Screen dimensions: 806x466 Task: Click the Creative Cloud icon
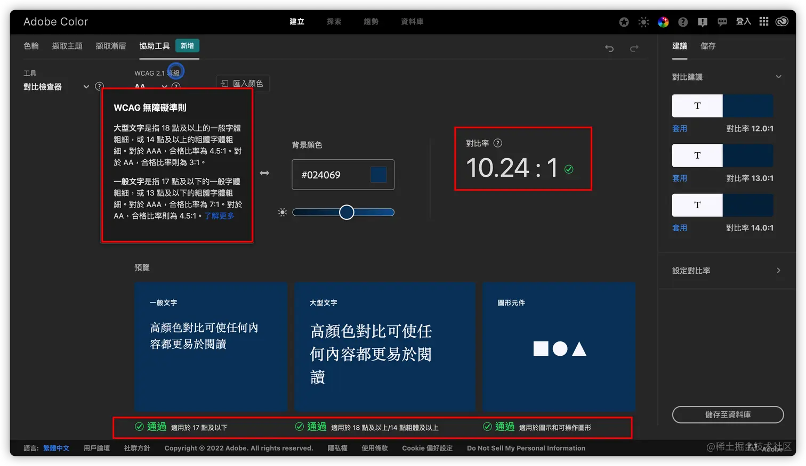pos(782,22)
